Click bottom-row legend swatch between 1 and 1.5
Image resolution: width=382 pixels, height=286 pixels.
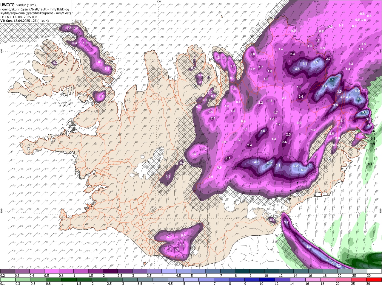pyautogui.click(x=68, y=279)
